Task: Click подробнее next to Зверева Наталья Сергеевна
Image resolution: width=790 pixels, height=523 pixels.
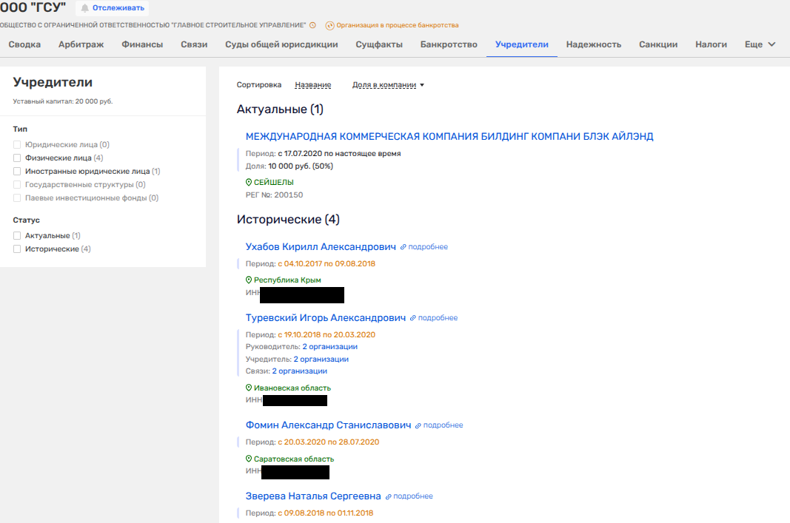Action: click(412, 496)
